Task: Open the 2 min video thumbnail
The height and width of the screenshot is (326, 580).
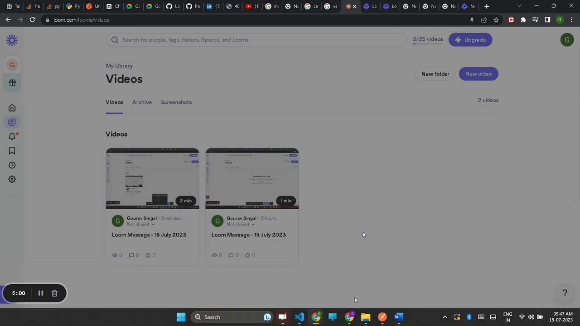Action: tap(152, 178)
